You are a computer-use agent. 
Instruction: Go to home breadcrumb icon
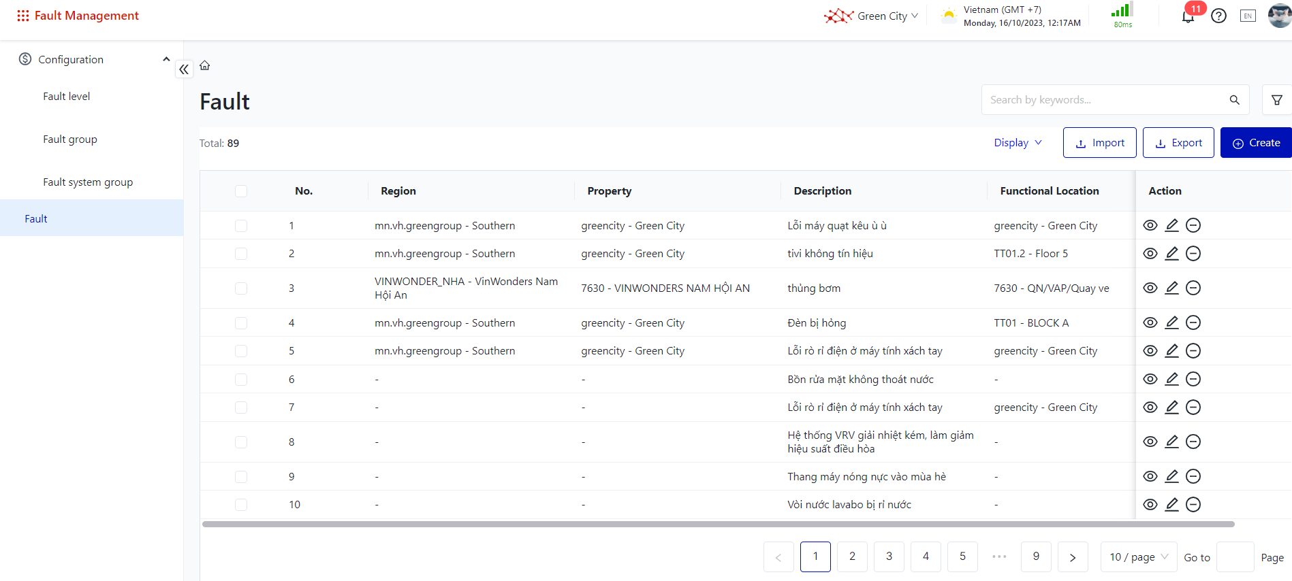205,66
